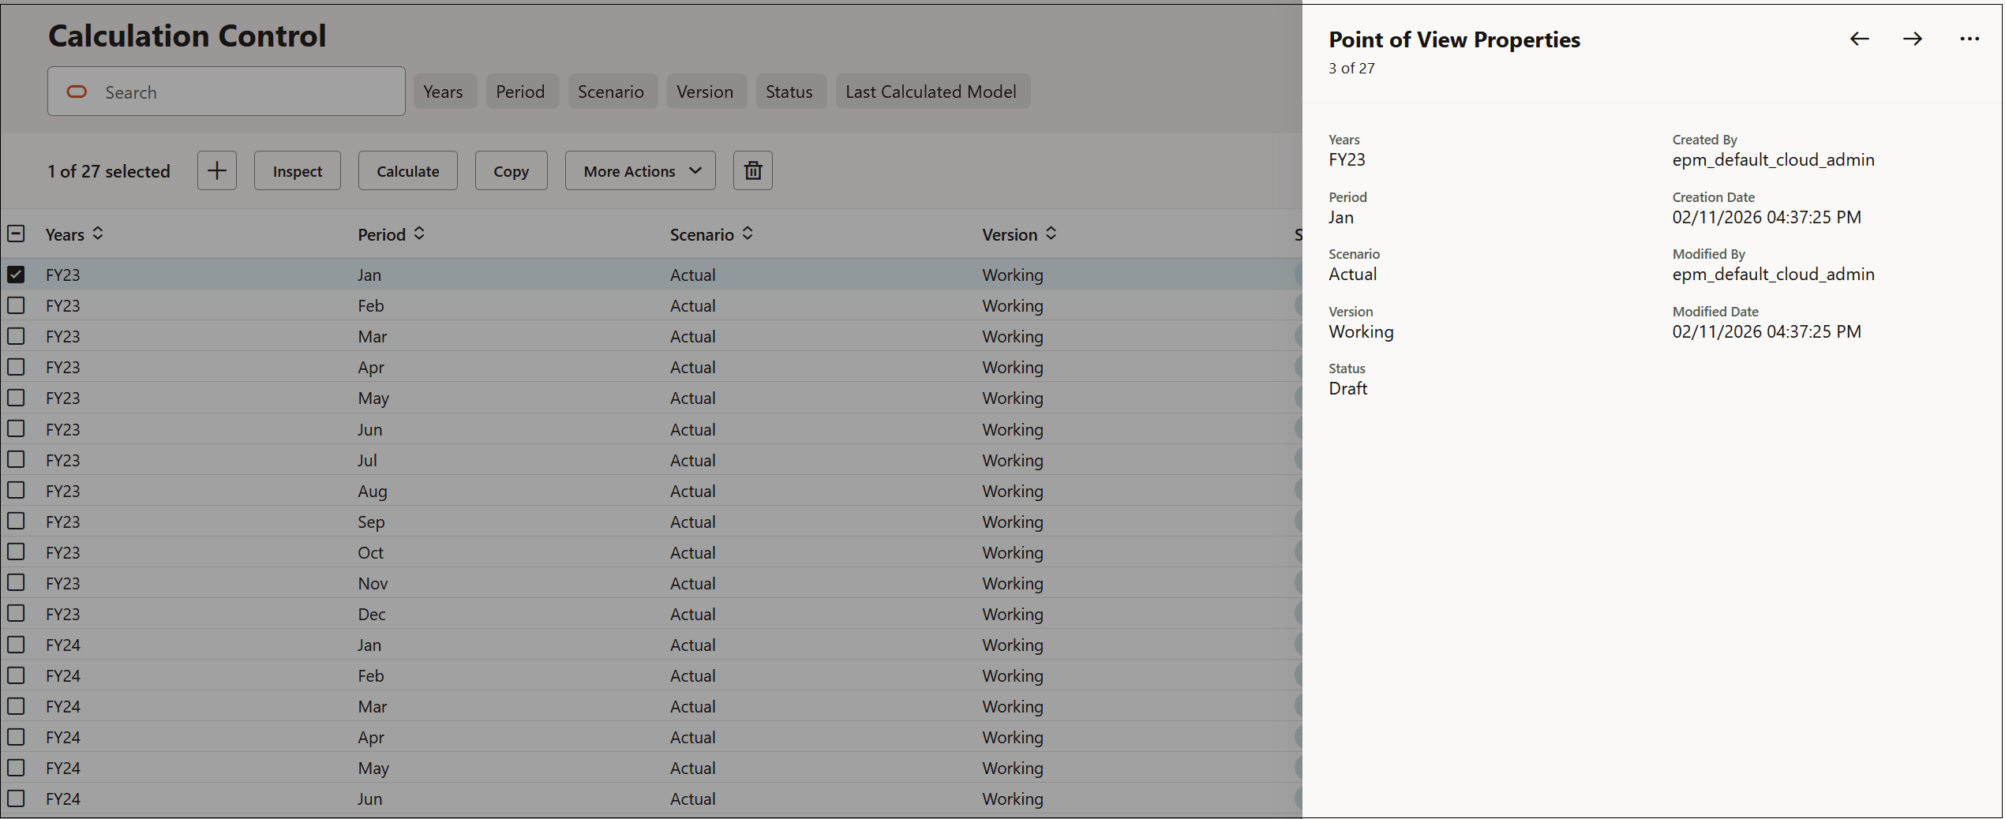Click the back arrow in Point of View Properties

[x=1859, y=39]
